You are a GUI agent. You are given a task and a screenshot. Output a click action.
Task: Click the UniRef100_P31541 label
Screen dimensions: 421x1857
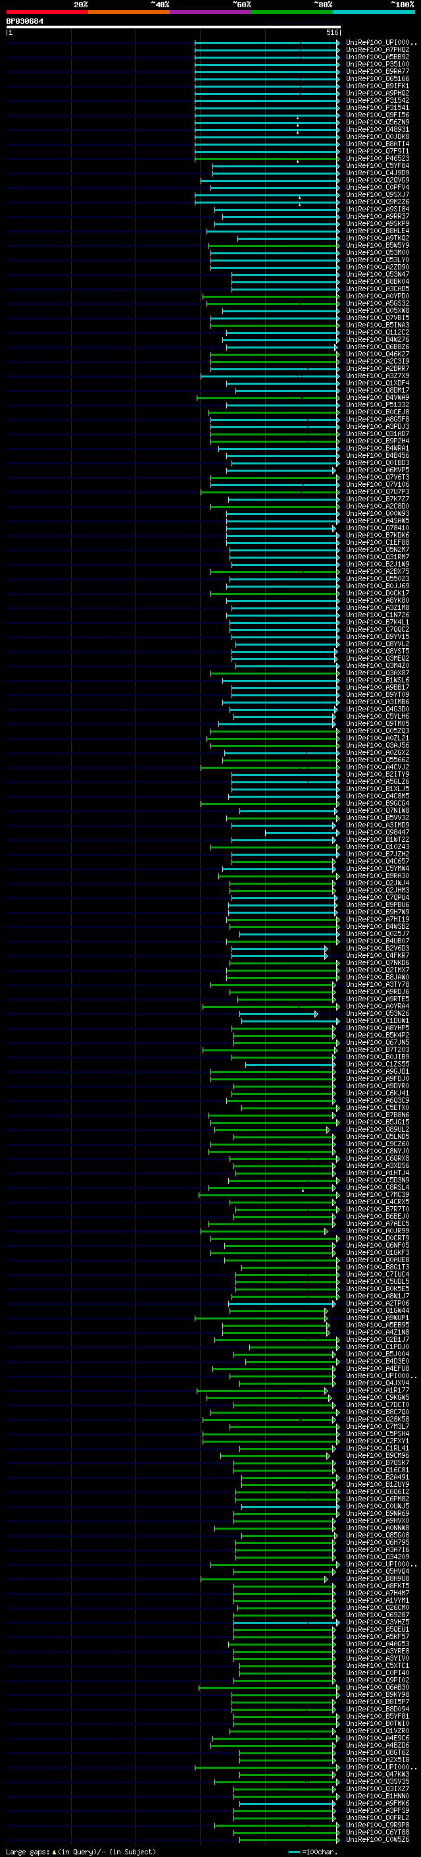pyautogui.click(x=378, y=108)
